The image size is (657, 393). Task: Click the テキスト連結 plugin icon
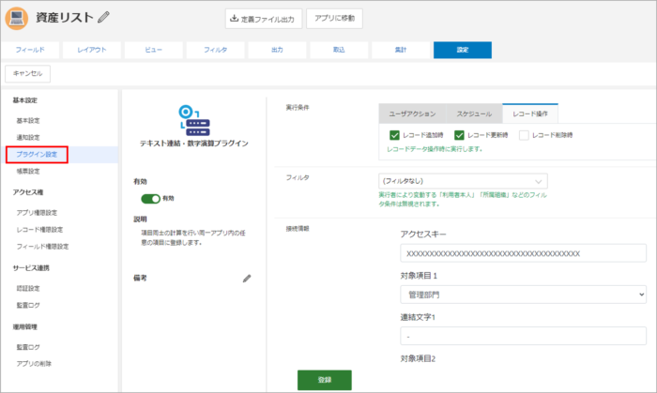click(x=194, y=120)
